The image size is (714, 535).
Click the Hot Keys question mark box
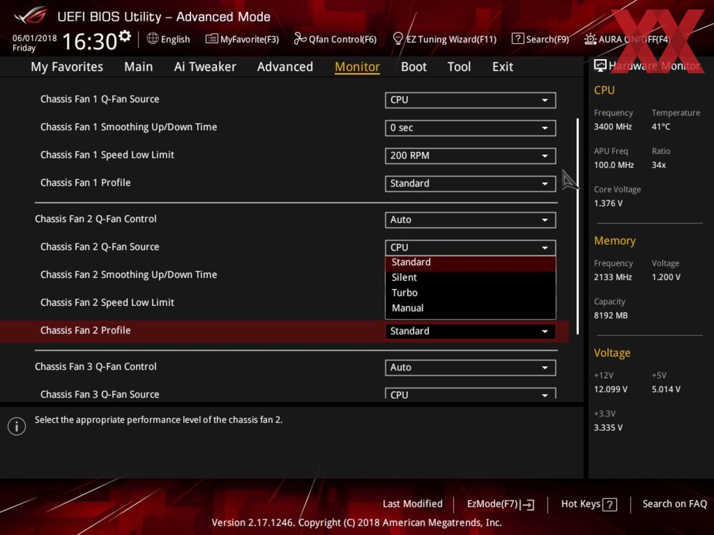coord(610,505)
